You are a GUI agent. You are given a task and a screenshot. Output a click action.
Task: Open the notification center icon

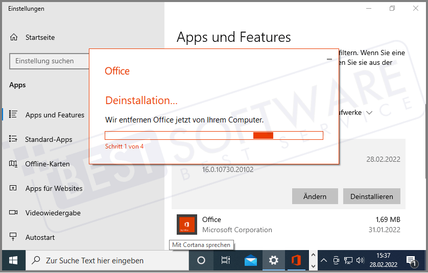click(412, 261)
